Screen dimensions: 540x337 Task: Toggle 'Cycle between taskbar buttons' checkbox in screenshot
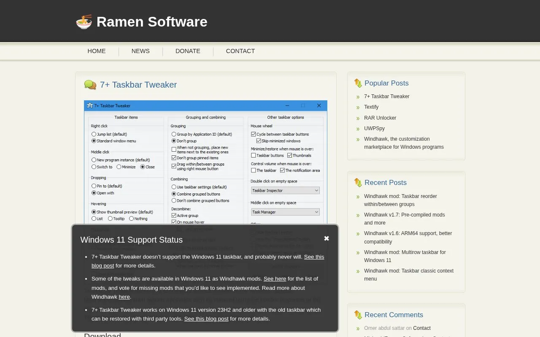coord(254,134)
